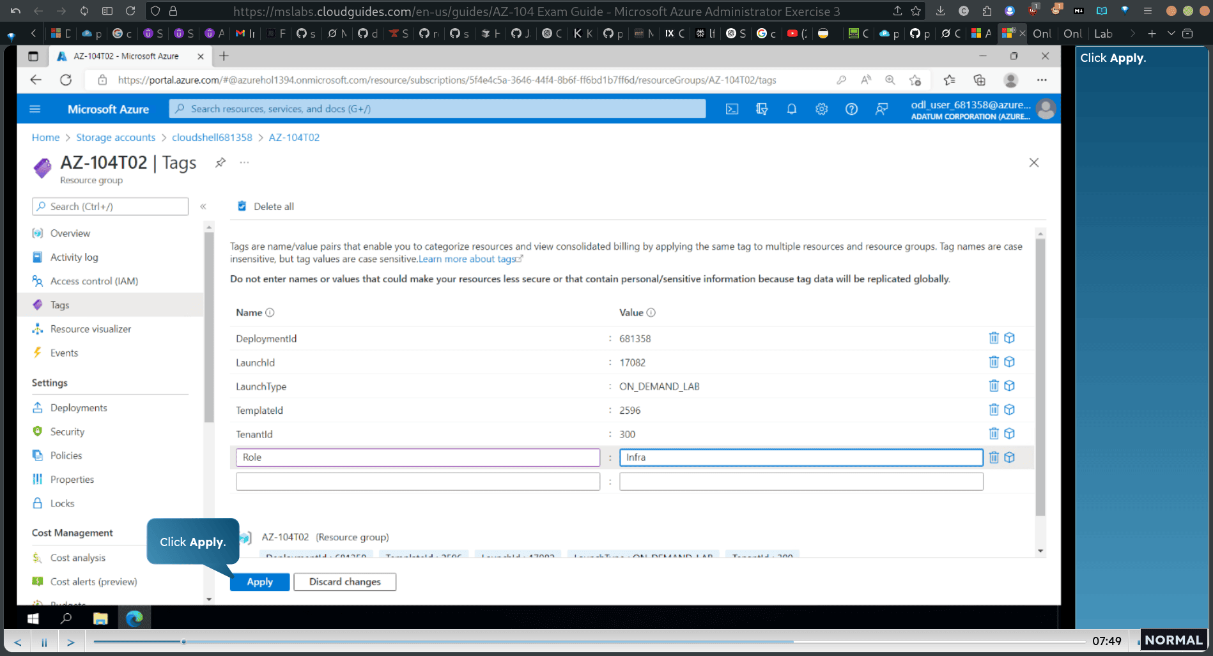
Task: Go to Storage accounts breadcrumb
Action: pos(116,137)
